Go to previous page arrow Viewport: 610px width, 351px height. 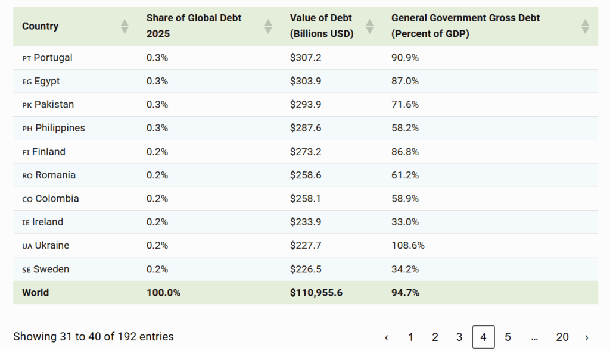pyautogui.click(x=387, y=337)
